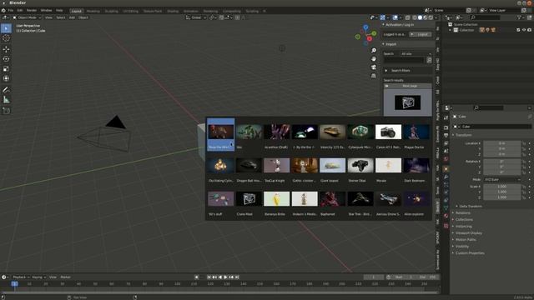Toggle the camera view icon
Screen dimensions: 534x300
click(374, 67)
